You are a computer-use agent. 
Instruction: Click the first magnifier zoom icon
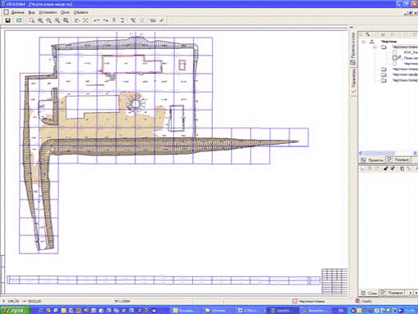pyautogui.click(x=40, y=20)
